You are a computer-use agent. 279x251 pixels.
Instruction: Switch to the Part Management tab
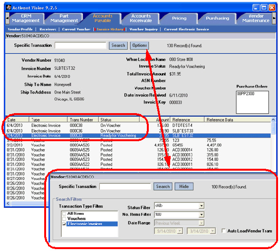[x=64, y=19]
